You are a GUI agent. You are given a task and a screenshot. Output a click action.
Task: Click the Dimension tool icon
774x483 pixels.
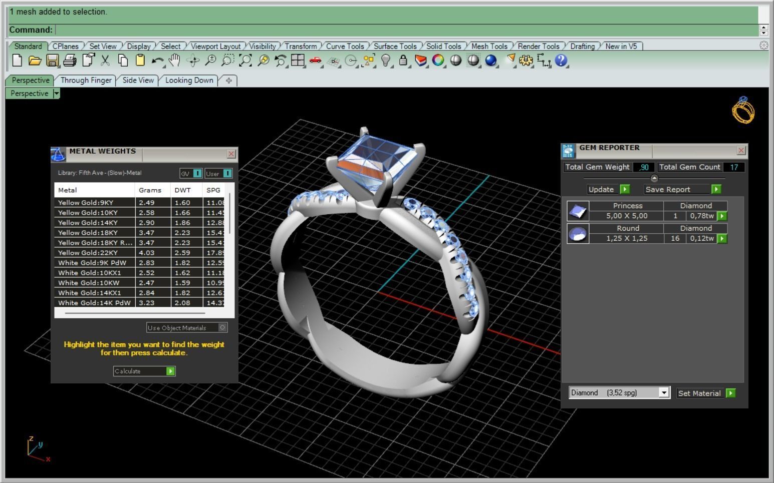click(544, 61)
